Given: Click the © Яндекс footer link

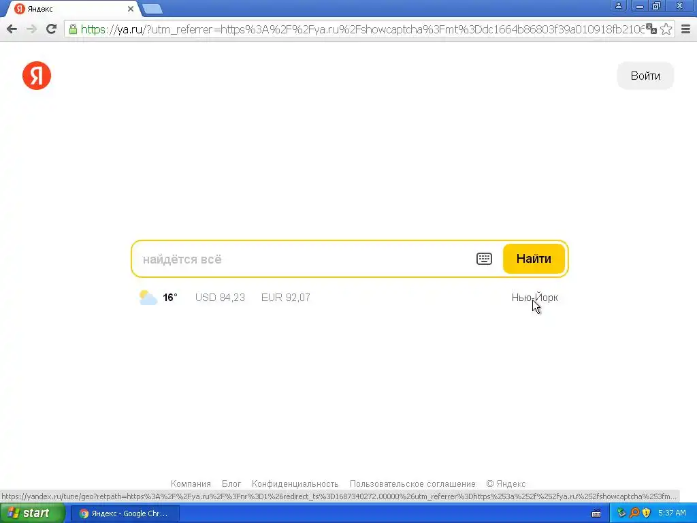Looking at the screenshot, I should pos(506,484).
